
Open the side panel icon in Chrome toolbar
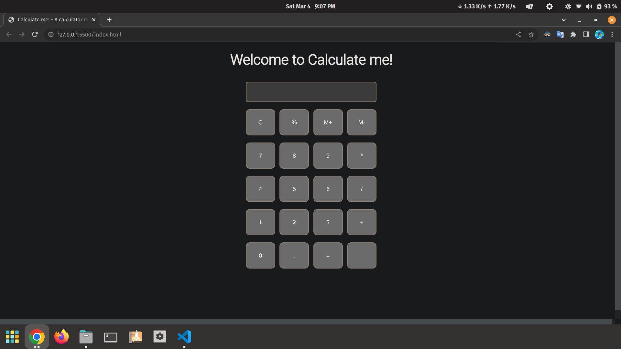click(586, 35)
